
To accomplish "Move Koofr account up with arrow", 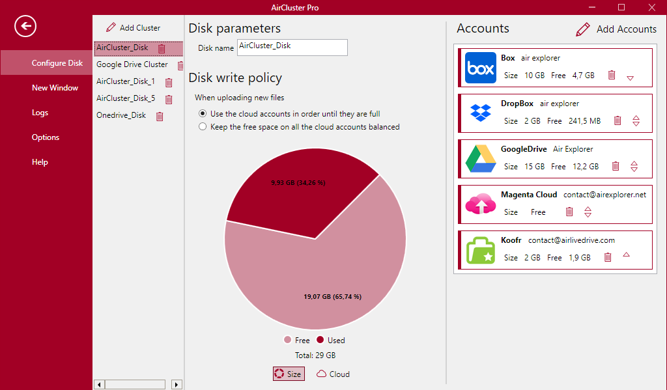I will (626, 255).
